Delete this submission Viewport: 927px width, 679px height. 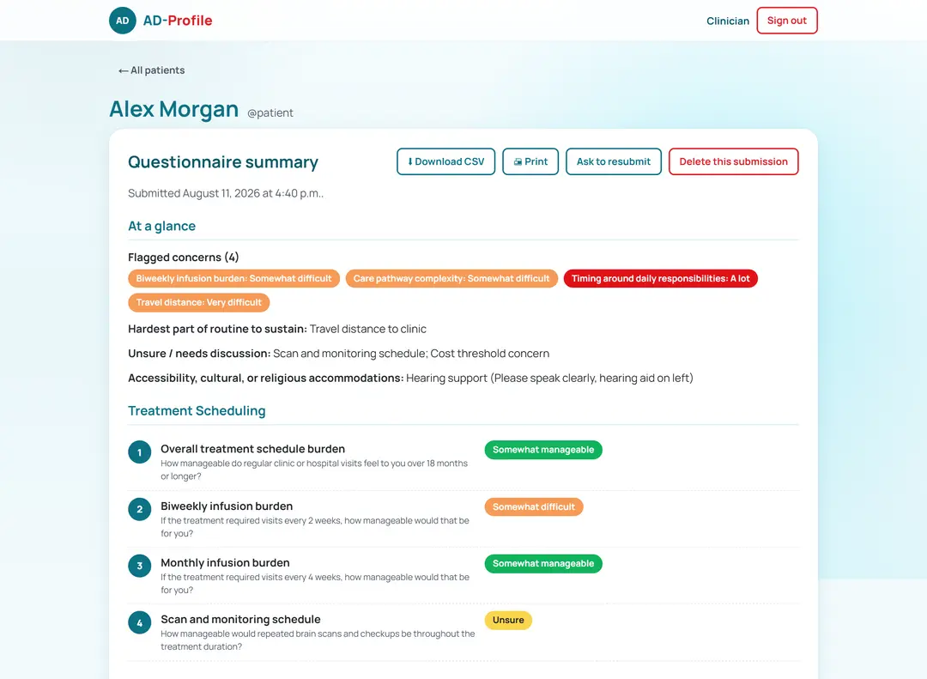point(733,161)
